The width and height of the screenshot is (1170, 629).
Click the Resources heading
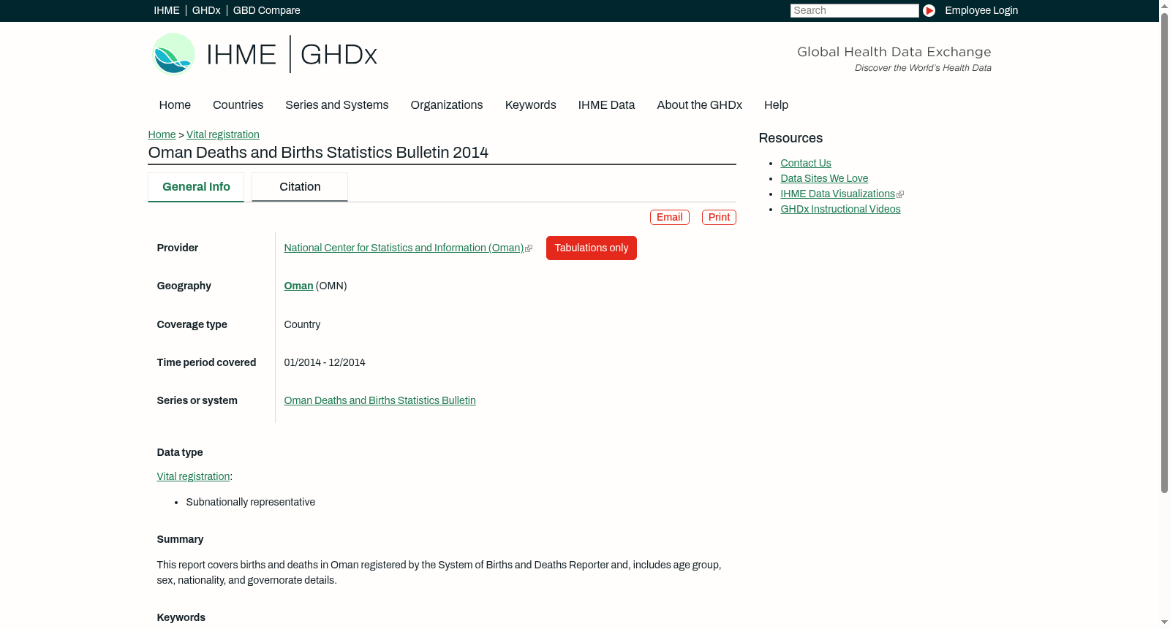790,138
